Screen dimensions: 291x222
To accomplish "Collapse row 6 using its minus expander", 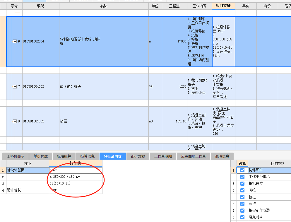I will point(15,41).
